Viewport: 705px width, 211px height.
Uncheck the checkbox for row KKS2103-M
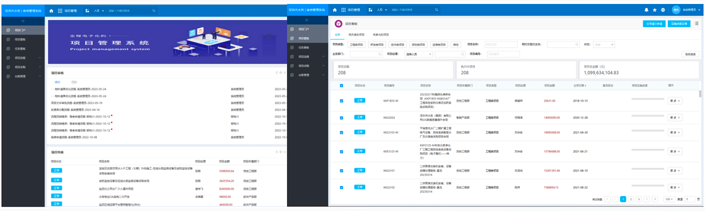tap(342, 133)
